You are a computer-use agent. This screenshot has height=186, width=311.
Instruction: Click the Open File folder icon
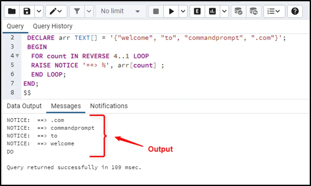[x=12, y=11]
